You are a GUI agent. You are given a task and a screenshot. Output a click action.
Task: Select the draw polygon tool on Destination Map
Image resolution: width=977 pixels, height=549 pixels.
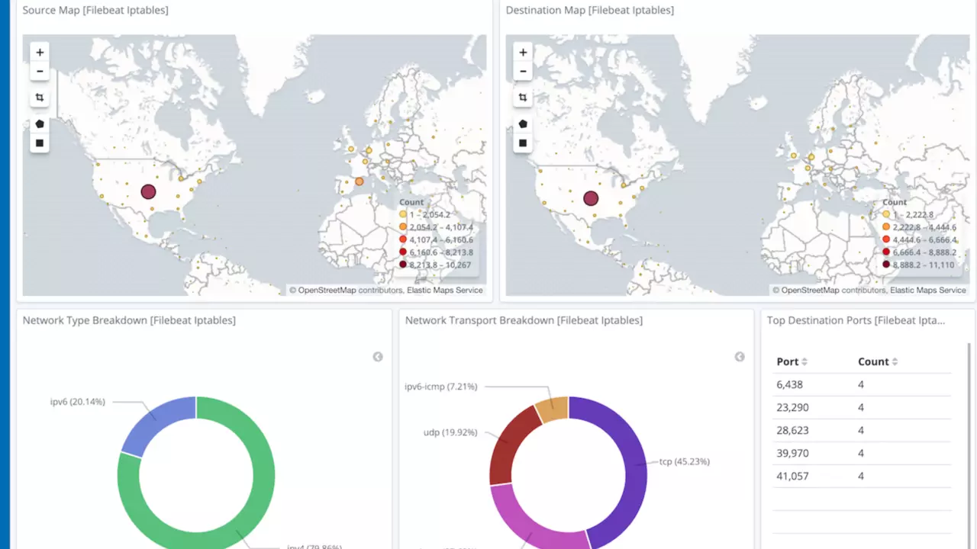pos(523,124)
